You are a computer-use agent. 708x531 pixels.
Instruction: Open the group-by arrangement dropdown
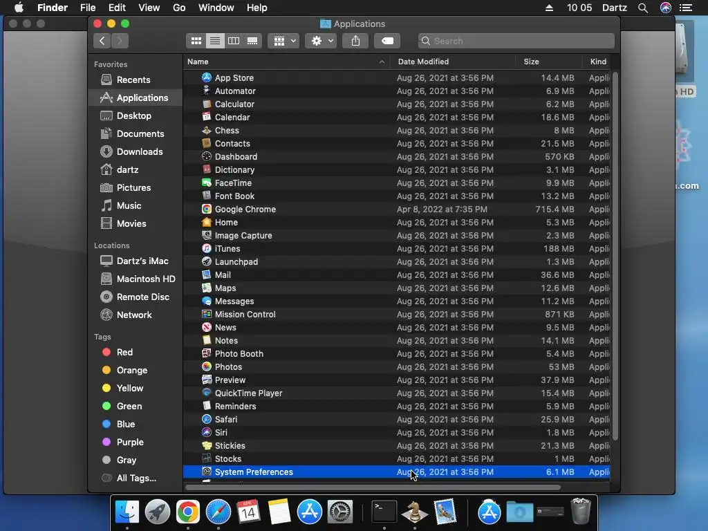coord(284,41)
